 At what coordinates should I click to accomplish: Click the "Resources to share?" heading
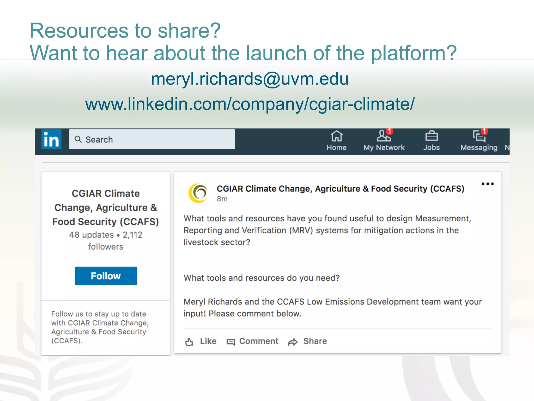click(125, 31)
